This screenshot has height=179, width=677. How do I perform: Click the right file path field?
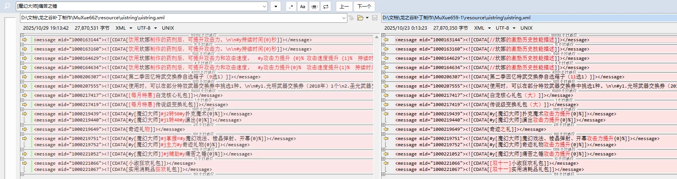click(529, 18)
